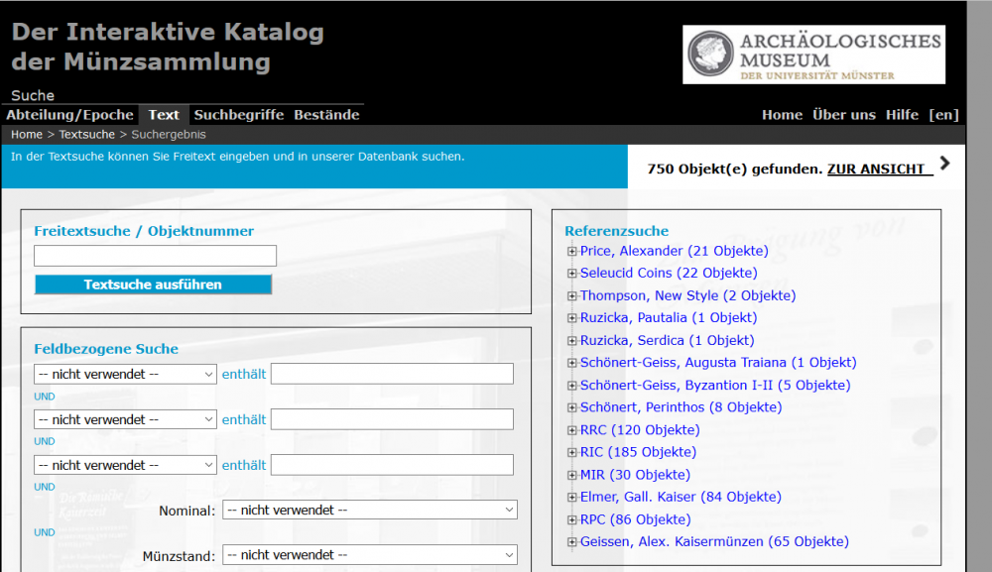Expand the Seleucid Coins plus icon
The height and width of the screenshot is (572, 992).
click(571, 274)
